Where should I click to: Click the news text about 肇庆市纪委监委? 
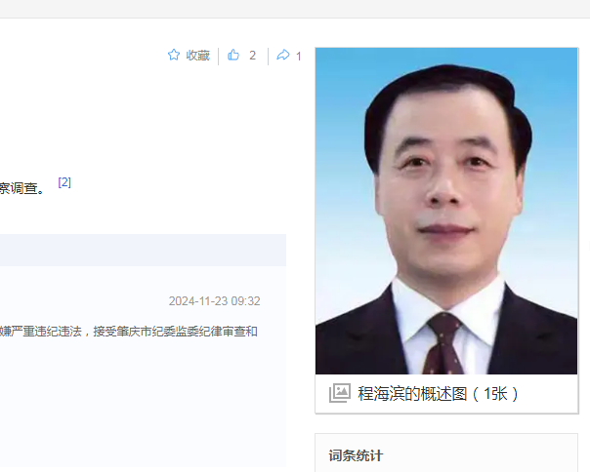point(129,332)
